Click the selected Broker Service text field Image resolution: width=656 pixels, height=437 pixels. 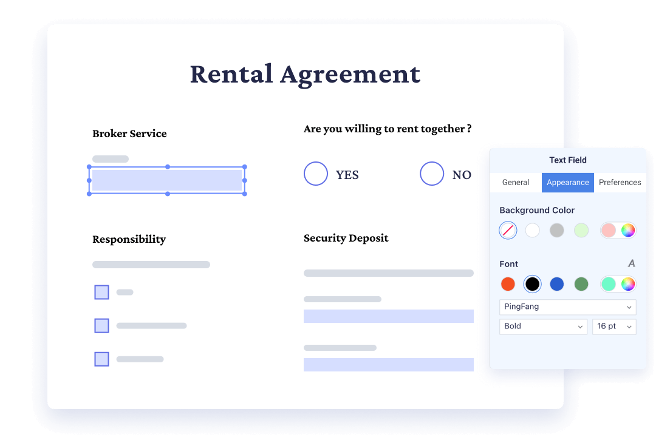click(x=167, y=180)
